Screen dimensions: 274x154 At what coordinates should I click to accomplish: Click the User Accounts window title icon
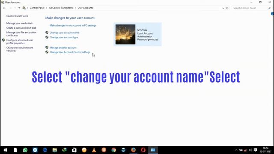[3, 2]
